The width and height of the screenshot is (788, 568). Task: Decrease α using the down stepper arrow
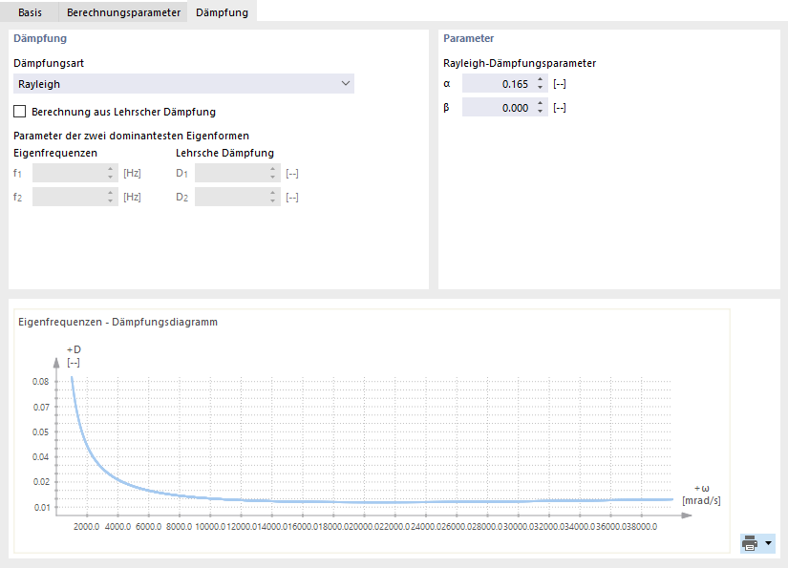(540, 88)
